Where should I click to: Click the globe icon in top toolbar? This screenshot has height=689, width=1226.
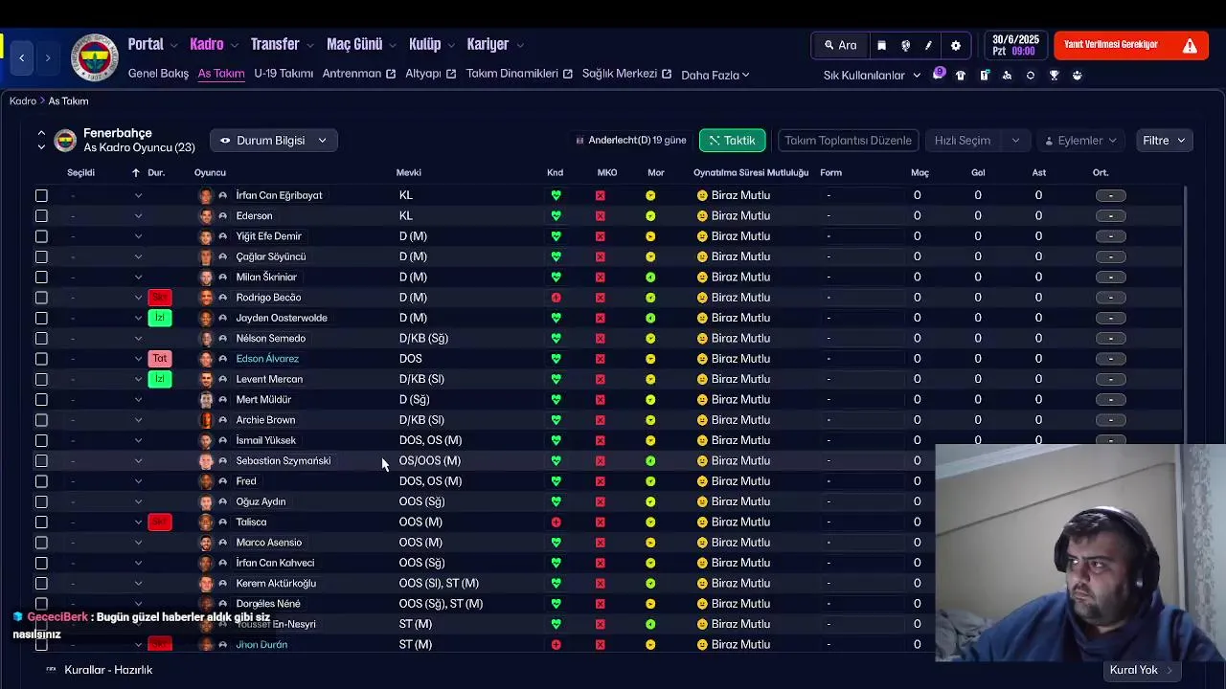point(906,45)
